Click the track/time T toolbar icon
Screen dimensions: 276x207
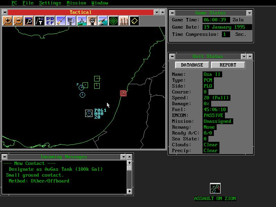click(39, 21)
